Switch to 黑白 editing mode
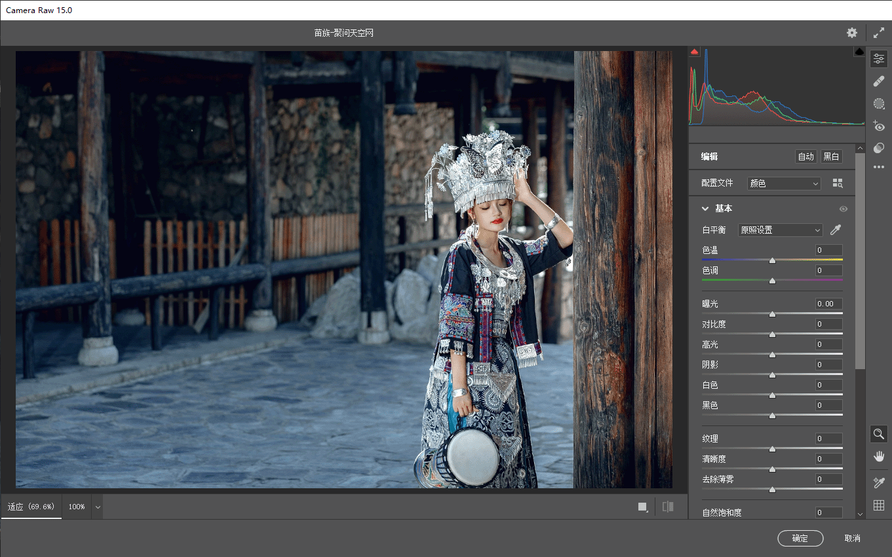The width and height of the screenshot is (892, 557). tap(831, 156)
